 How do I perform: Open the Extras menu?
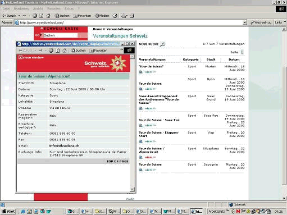(69, 9)
